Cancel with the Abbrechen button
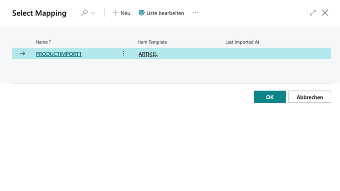 point(310,97)
